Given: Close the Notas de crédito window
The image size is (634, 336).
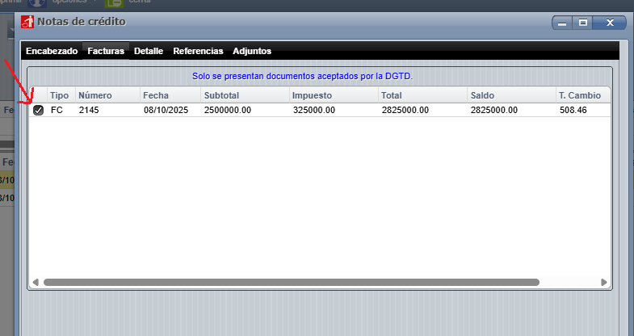Looking at the screenshot, I should pos(610,23).
